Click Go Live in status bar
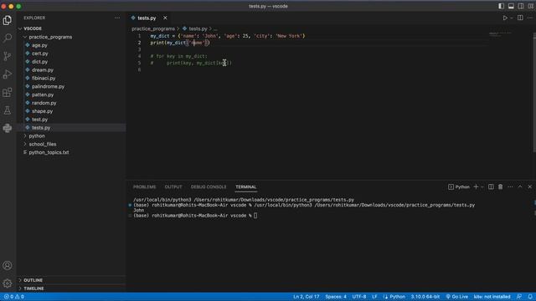This screenshot has width=536, height=301. (x=456, y=297)
